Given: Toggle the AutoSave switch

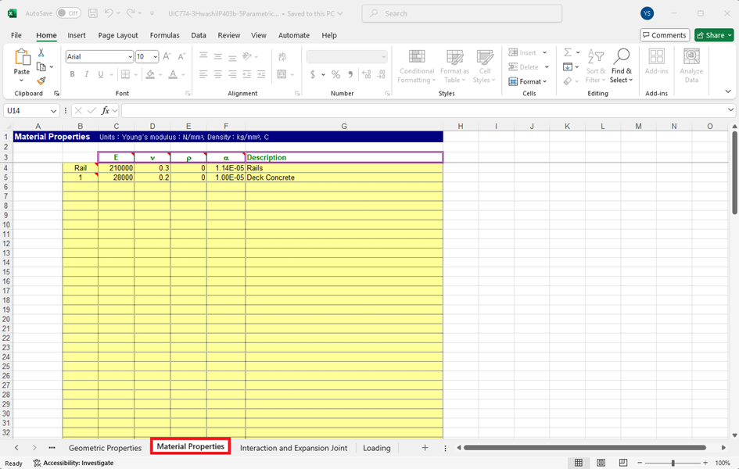Looking at the screenshot, I should (x=68, y=13).
